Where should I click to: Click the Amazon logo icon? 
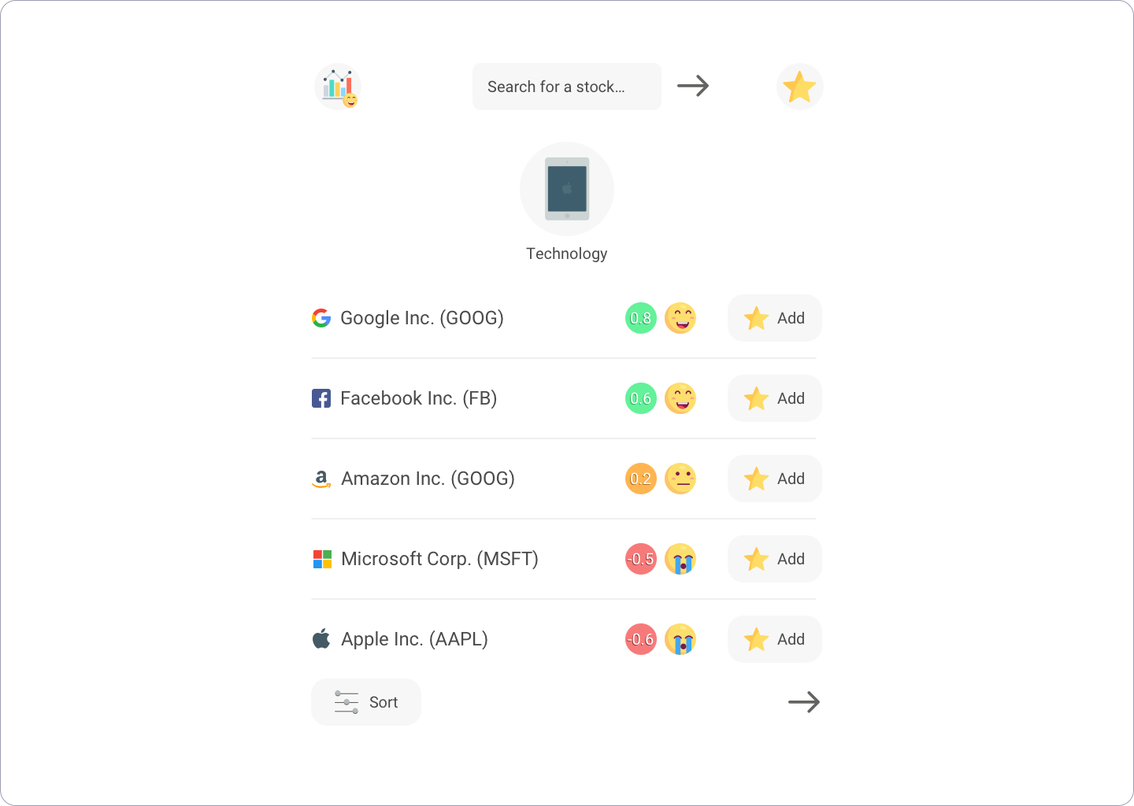321,479
